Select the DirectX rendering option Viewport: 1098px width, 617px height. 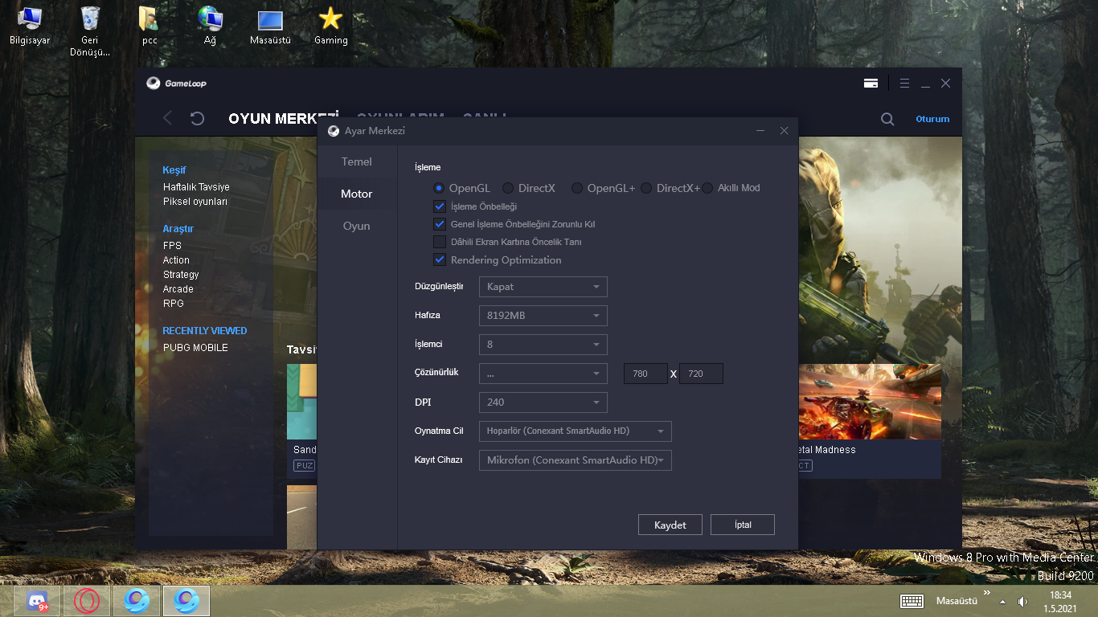(x=508, y=188)
